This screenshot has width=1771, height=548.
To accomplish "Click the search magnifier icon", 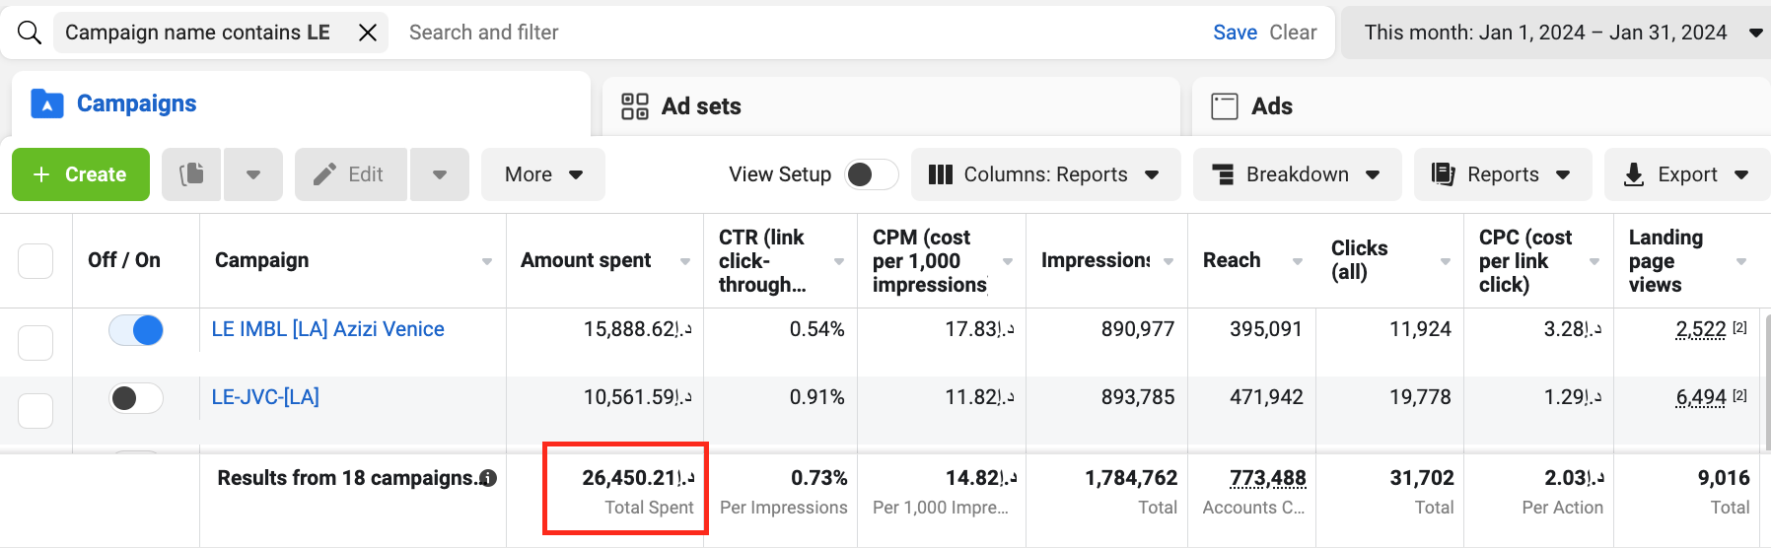I will [30, 33].
